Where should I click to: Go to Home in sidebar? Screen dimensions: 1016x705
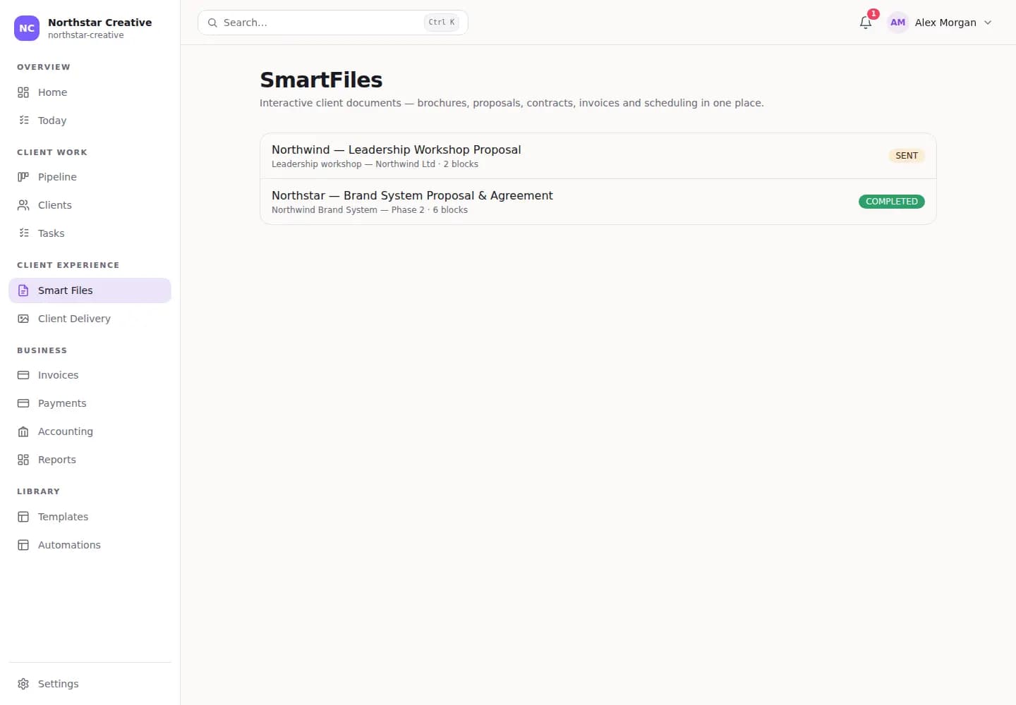[90, 92]
